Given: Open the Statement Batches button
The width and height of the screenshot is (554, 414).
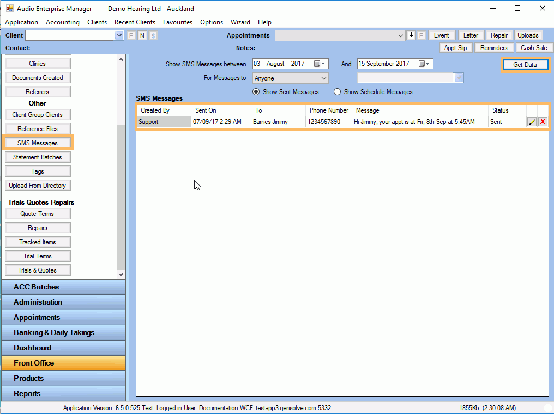Looking at the screenshot, I should [x=38, y=157].
